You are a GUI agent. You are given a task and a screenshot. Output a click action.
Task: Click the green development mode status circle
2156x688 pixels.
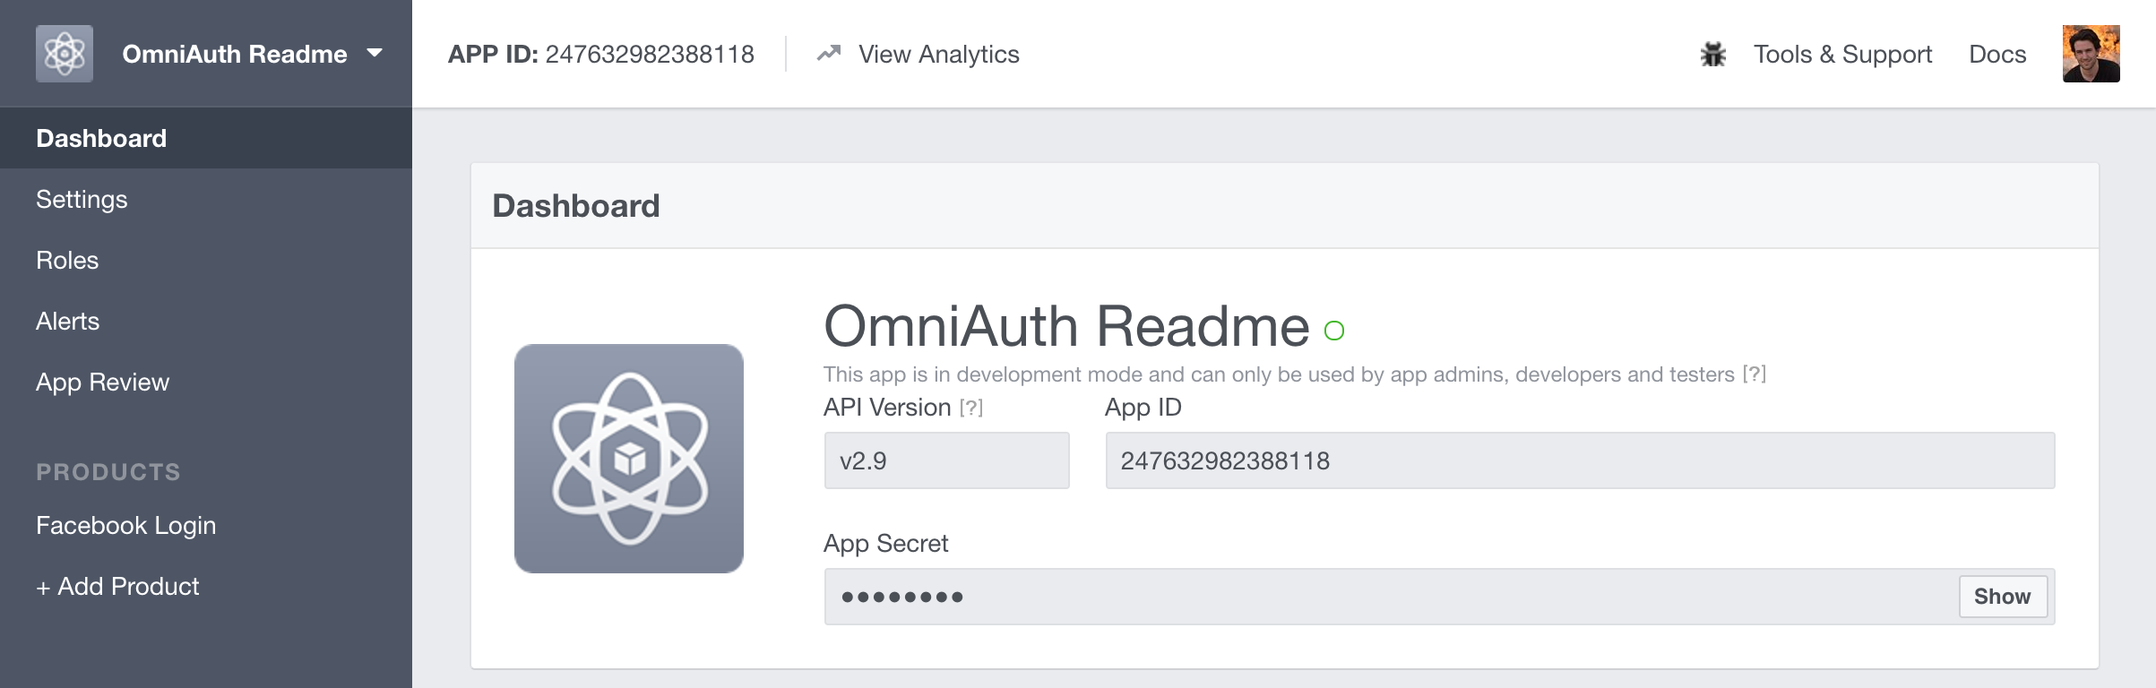1334,331
